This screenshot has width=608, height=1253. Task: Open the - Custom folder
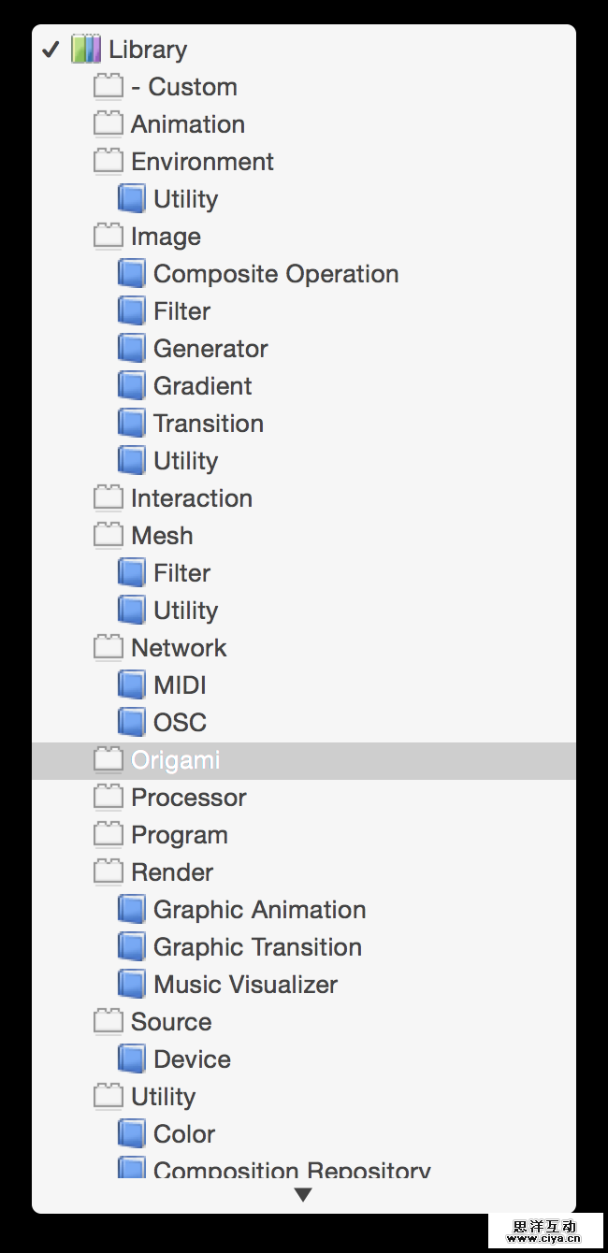pyautogui.click(x=184, y=87)
